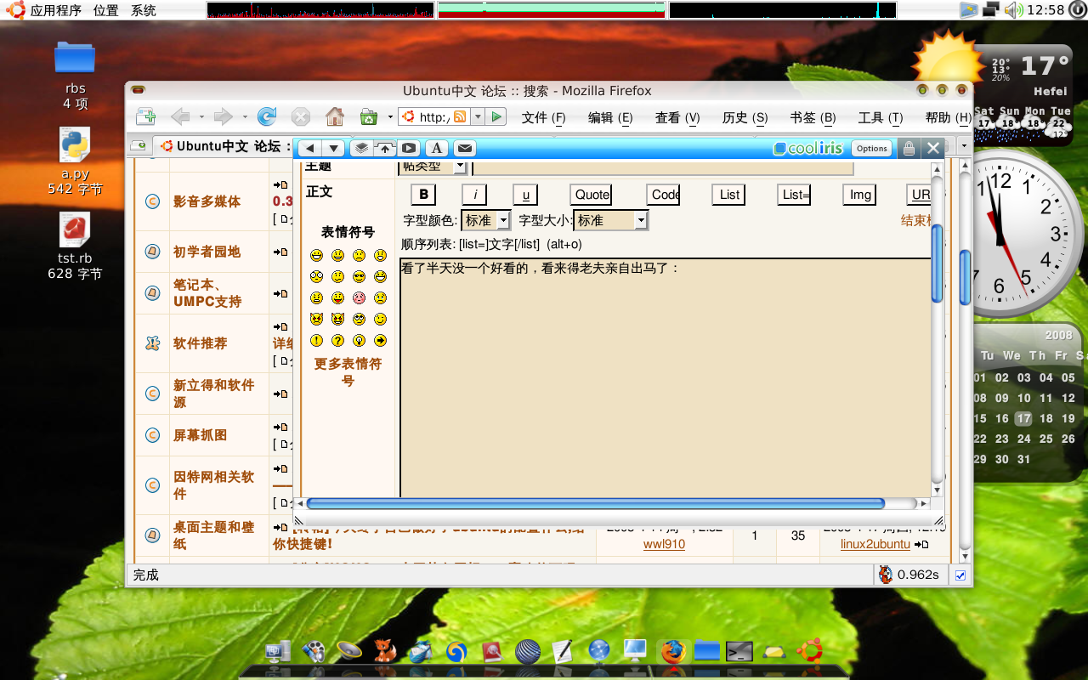Click the linux2ubuntu user link
Viewport: 1088px width, 680px height.
tap(875, 544)
